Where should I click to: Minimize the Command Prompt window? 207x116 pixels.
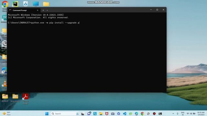(x=151, y=10)
